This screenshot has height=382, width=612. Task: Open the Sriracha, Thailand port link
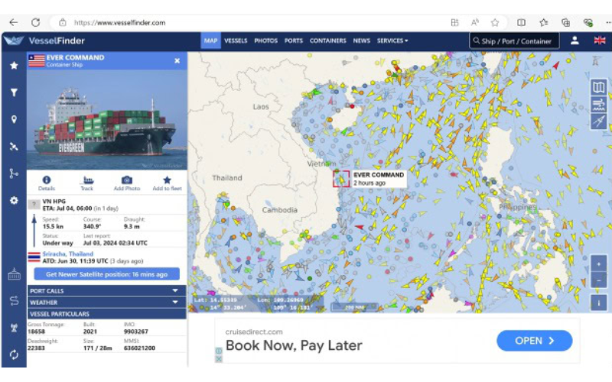click(67, 254)
